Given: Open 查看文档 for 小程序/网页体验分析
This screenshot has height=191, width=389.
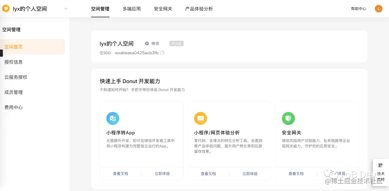Looking at the screenshot, I should pyautogui.click(x=208, y=174).
